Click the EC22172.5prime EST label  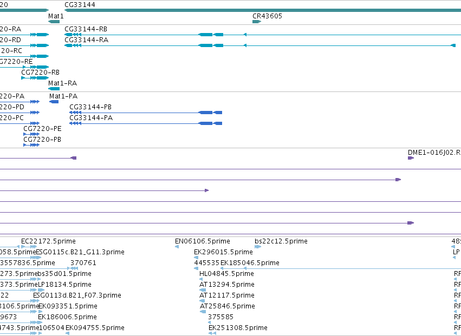[x=49, y=241]
